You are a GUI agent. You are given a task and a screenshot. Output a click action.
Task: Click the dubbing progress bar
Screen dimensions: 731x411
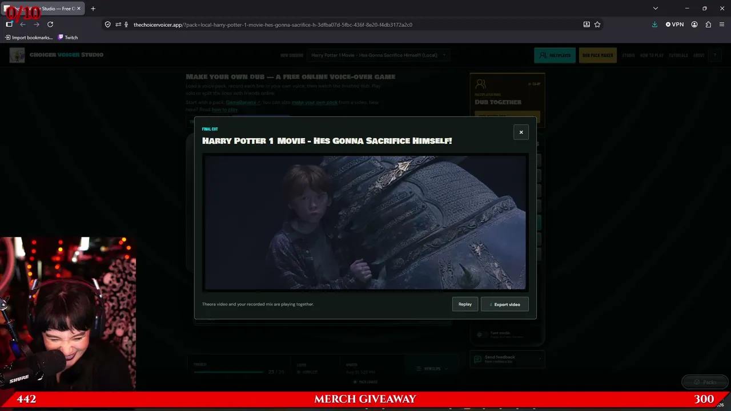(x=228, y=372)
